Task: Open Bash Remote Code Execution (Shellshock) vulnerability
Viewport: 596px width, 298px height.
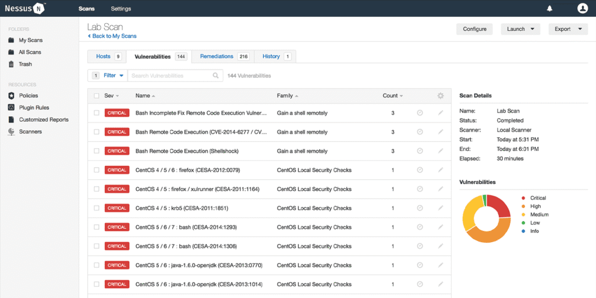Action: 187,151
